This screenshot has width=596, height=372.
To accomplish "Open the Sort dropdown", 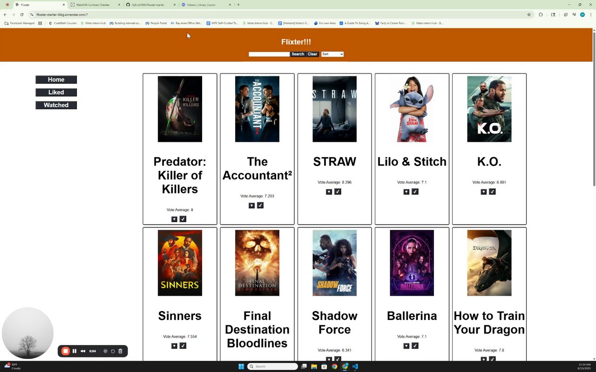I will pos(332,54).
